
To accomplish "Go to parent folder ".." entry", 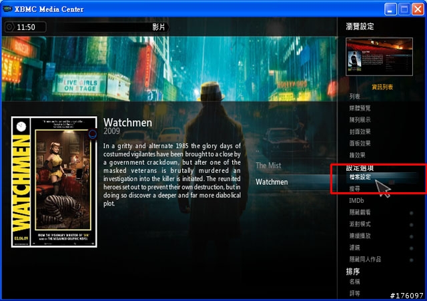I will [x=258, y=150].
